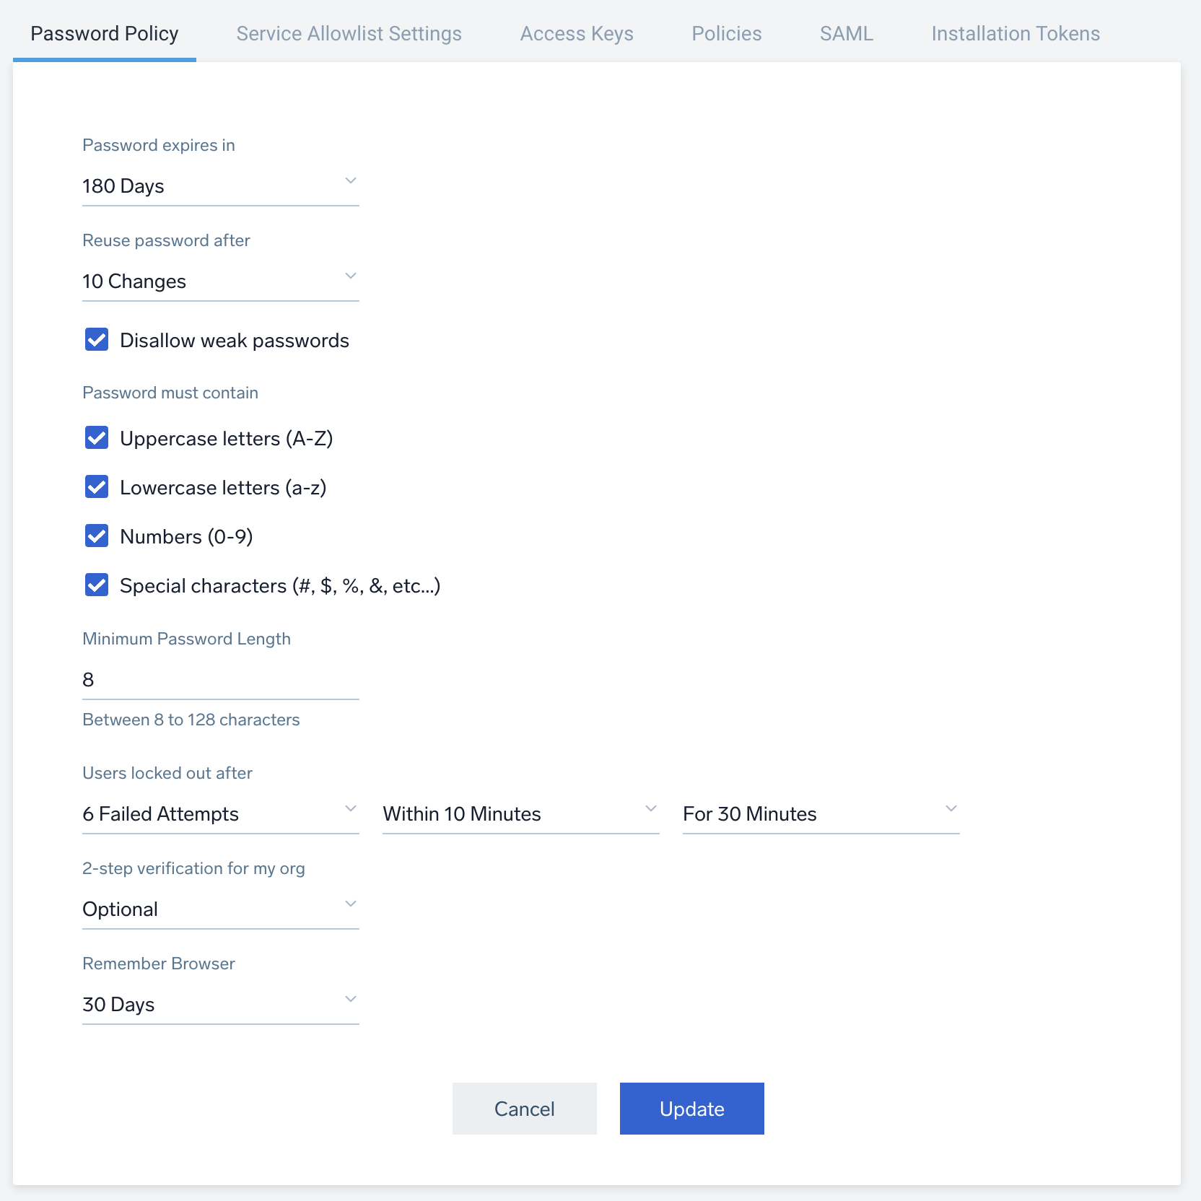The height and width of the screenshot is (1201, 1201).
Task: Switch to the Service Allowlist Settings tab
Action: pyautogui.click(x=349, y=34)
